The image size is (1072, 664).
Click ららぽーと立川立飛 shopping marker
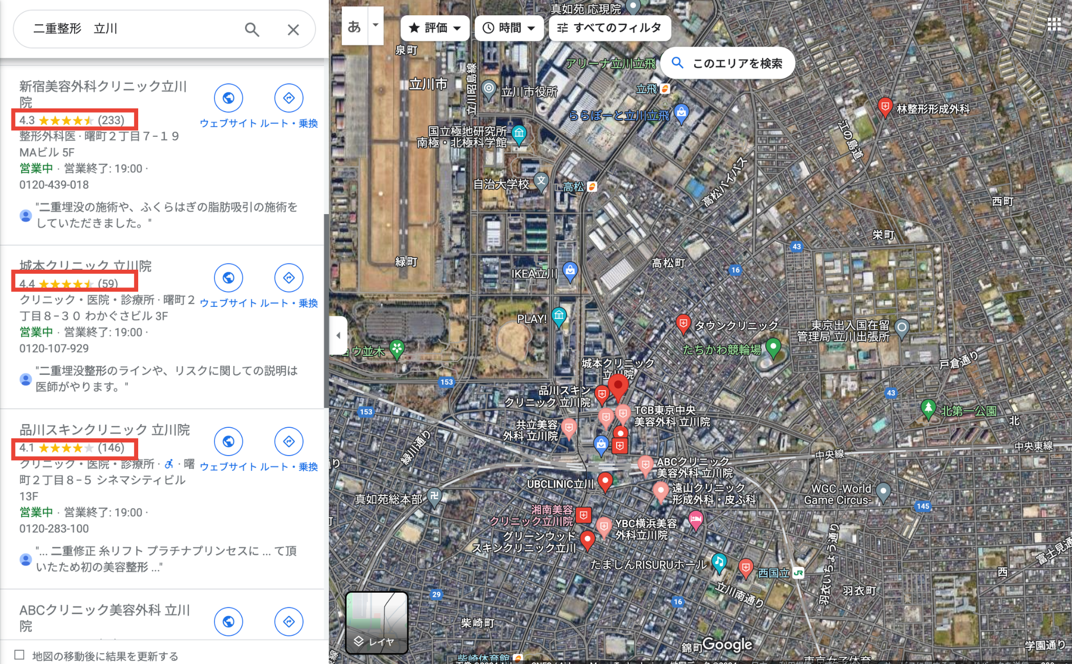pyautogui.click(x=680, y=113)
